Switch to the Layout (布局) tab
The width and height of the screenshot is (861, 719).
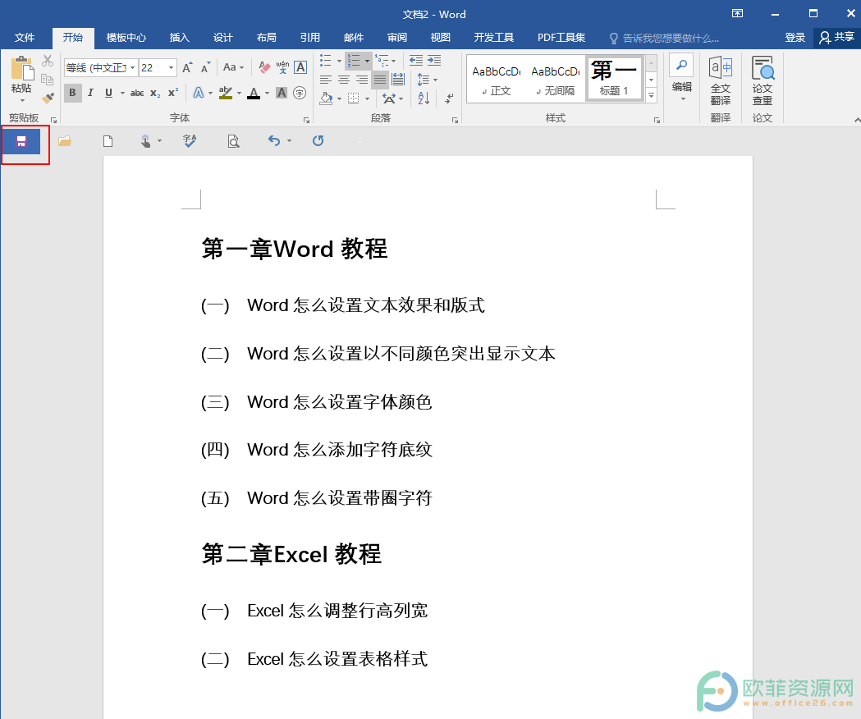(266, 38)
